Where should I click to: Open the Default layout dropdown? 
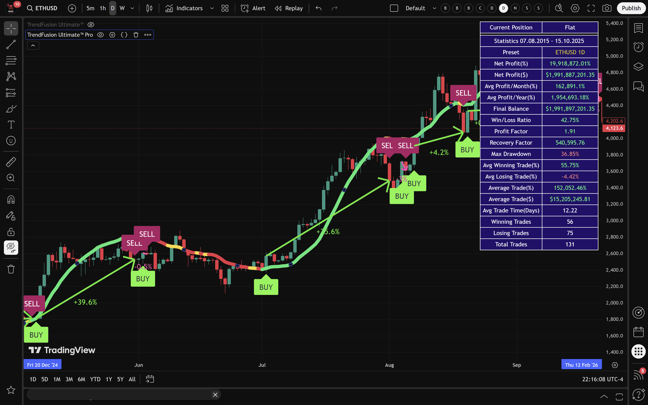point(434,8)
